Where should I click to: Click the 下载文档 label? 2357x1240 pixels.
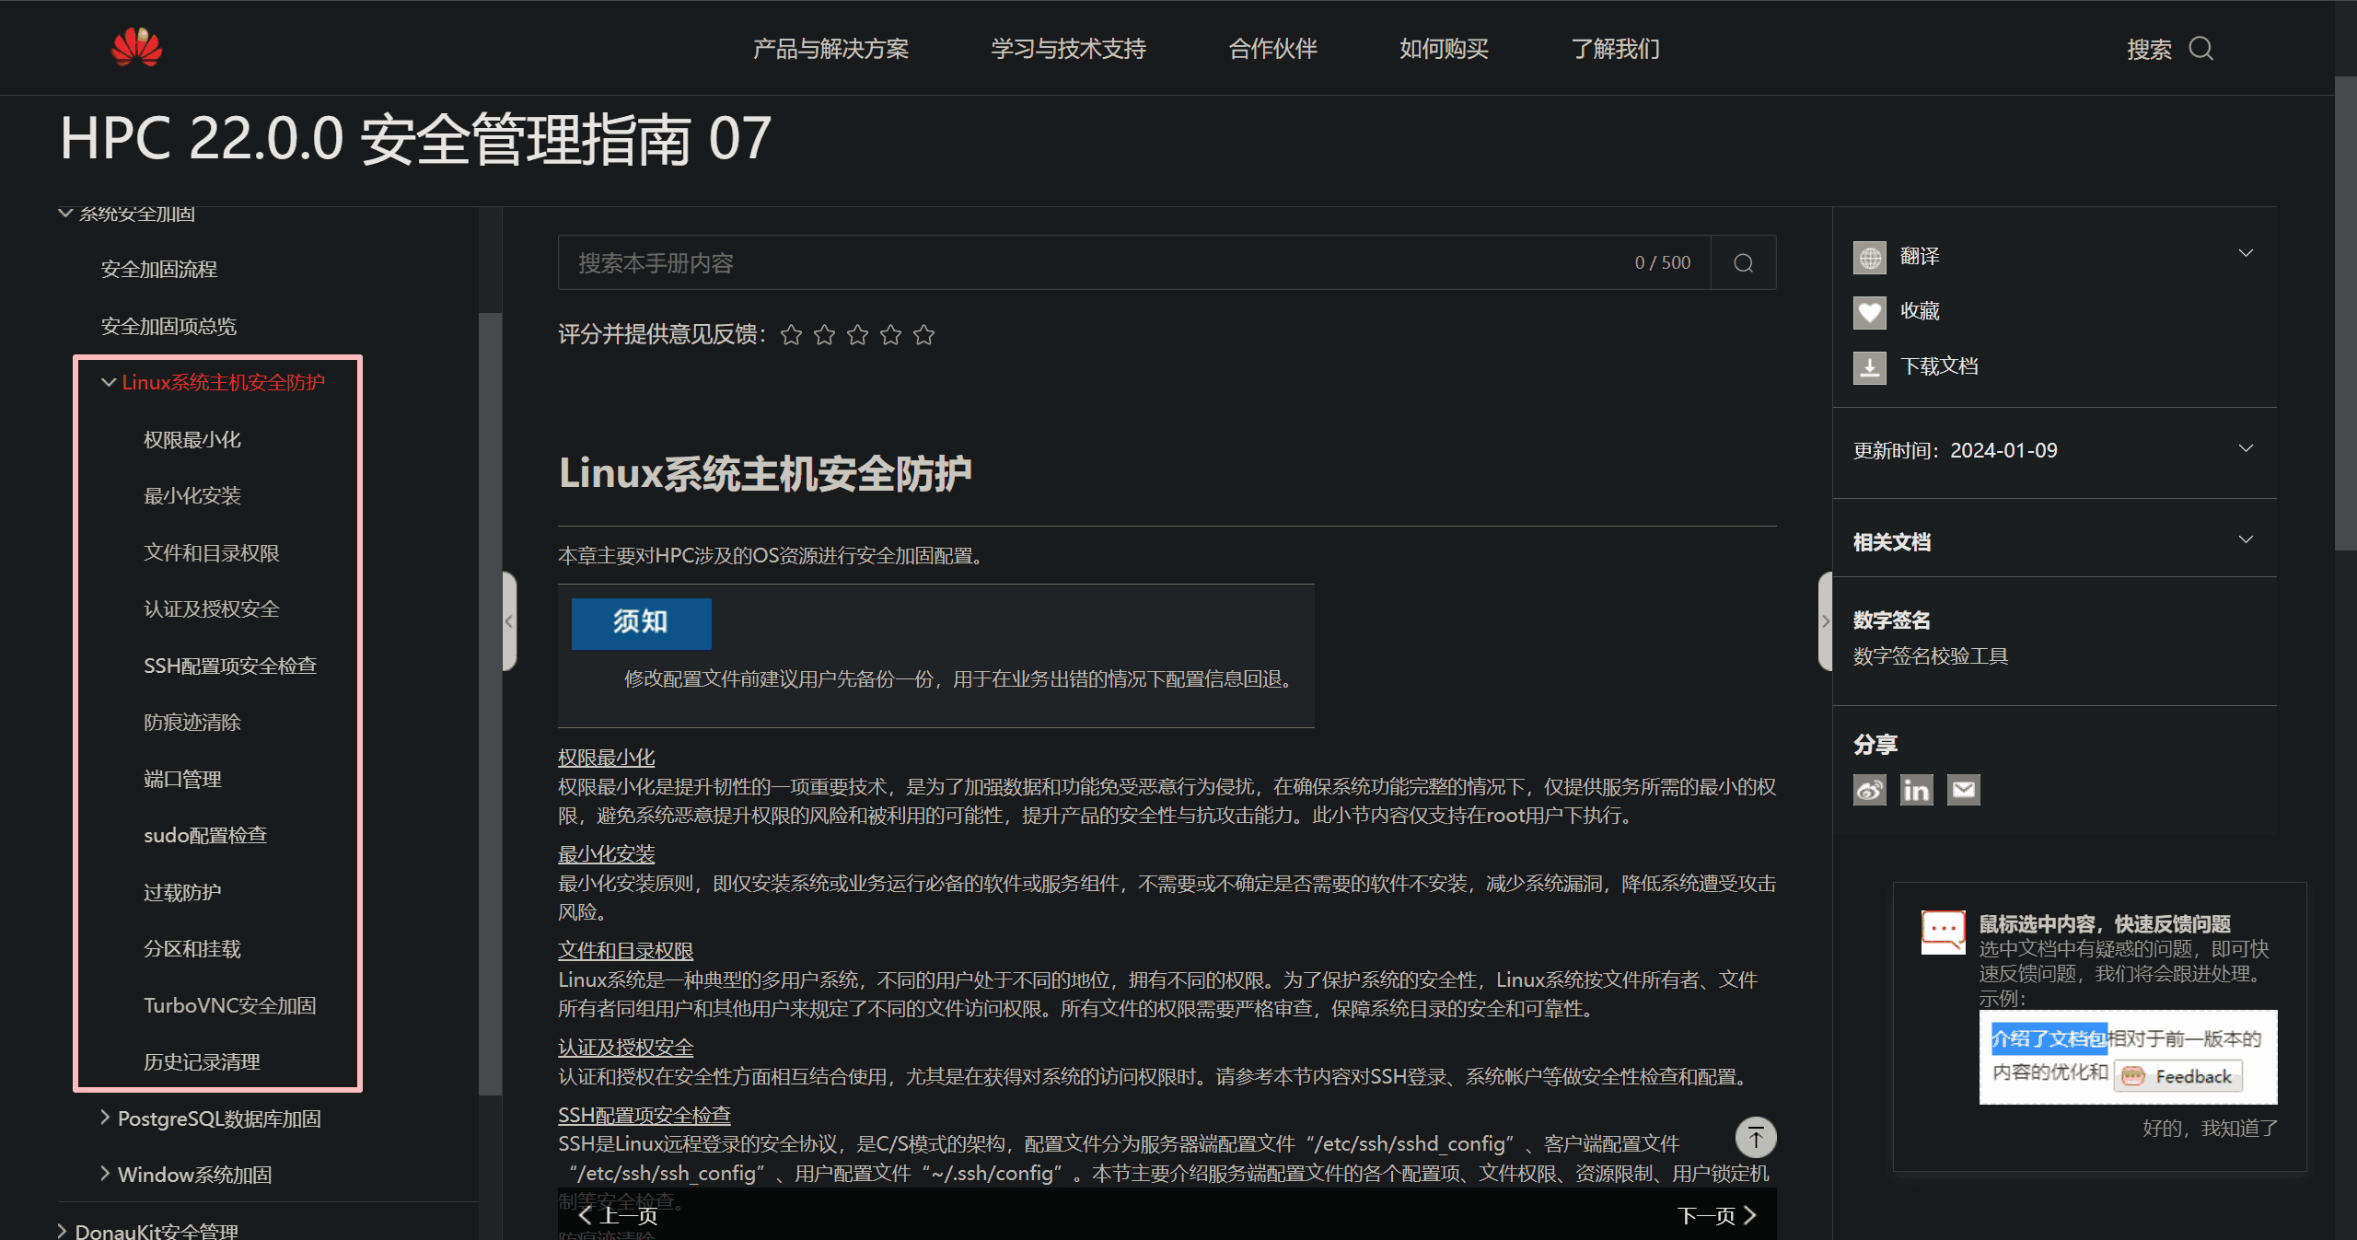[1939, 366]
